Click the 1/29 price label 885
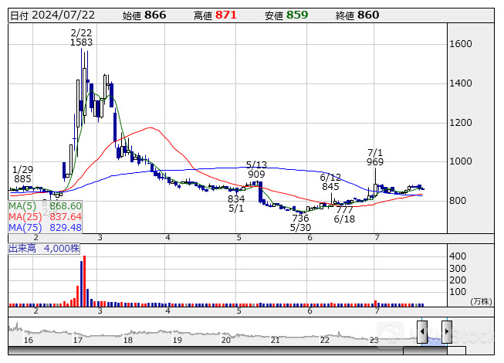This screenshot has height=363, width=504. click(22, 179)
